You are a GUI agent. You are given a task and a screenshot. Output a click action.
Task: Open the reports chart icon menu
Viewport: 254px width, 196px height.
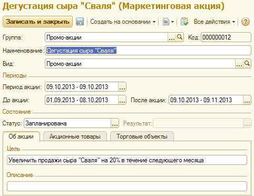(168, 22)
